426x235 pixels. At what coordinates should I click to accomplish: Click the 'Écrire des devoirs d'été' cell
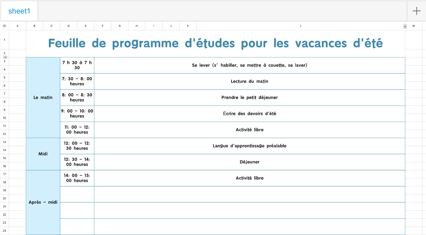(250, 114)
